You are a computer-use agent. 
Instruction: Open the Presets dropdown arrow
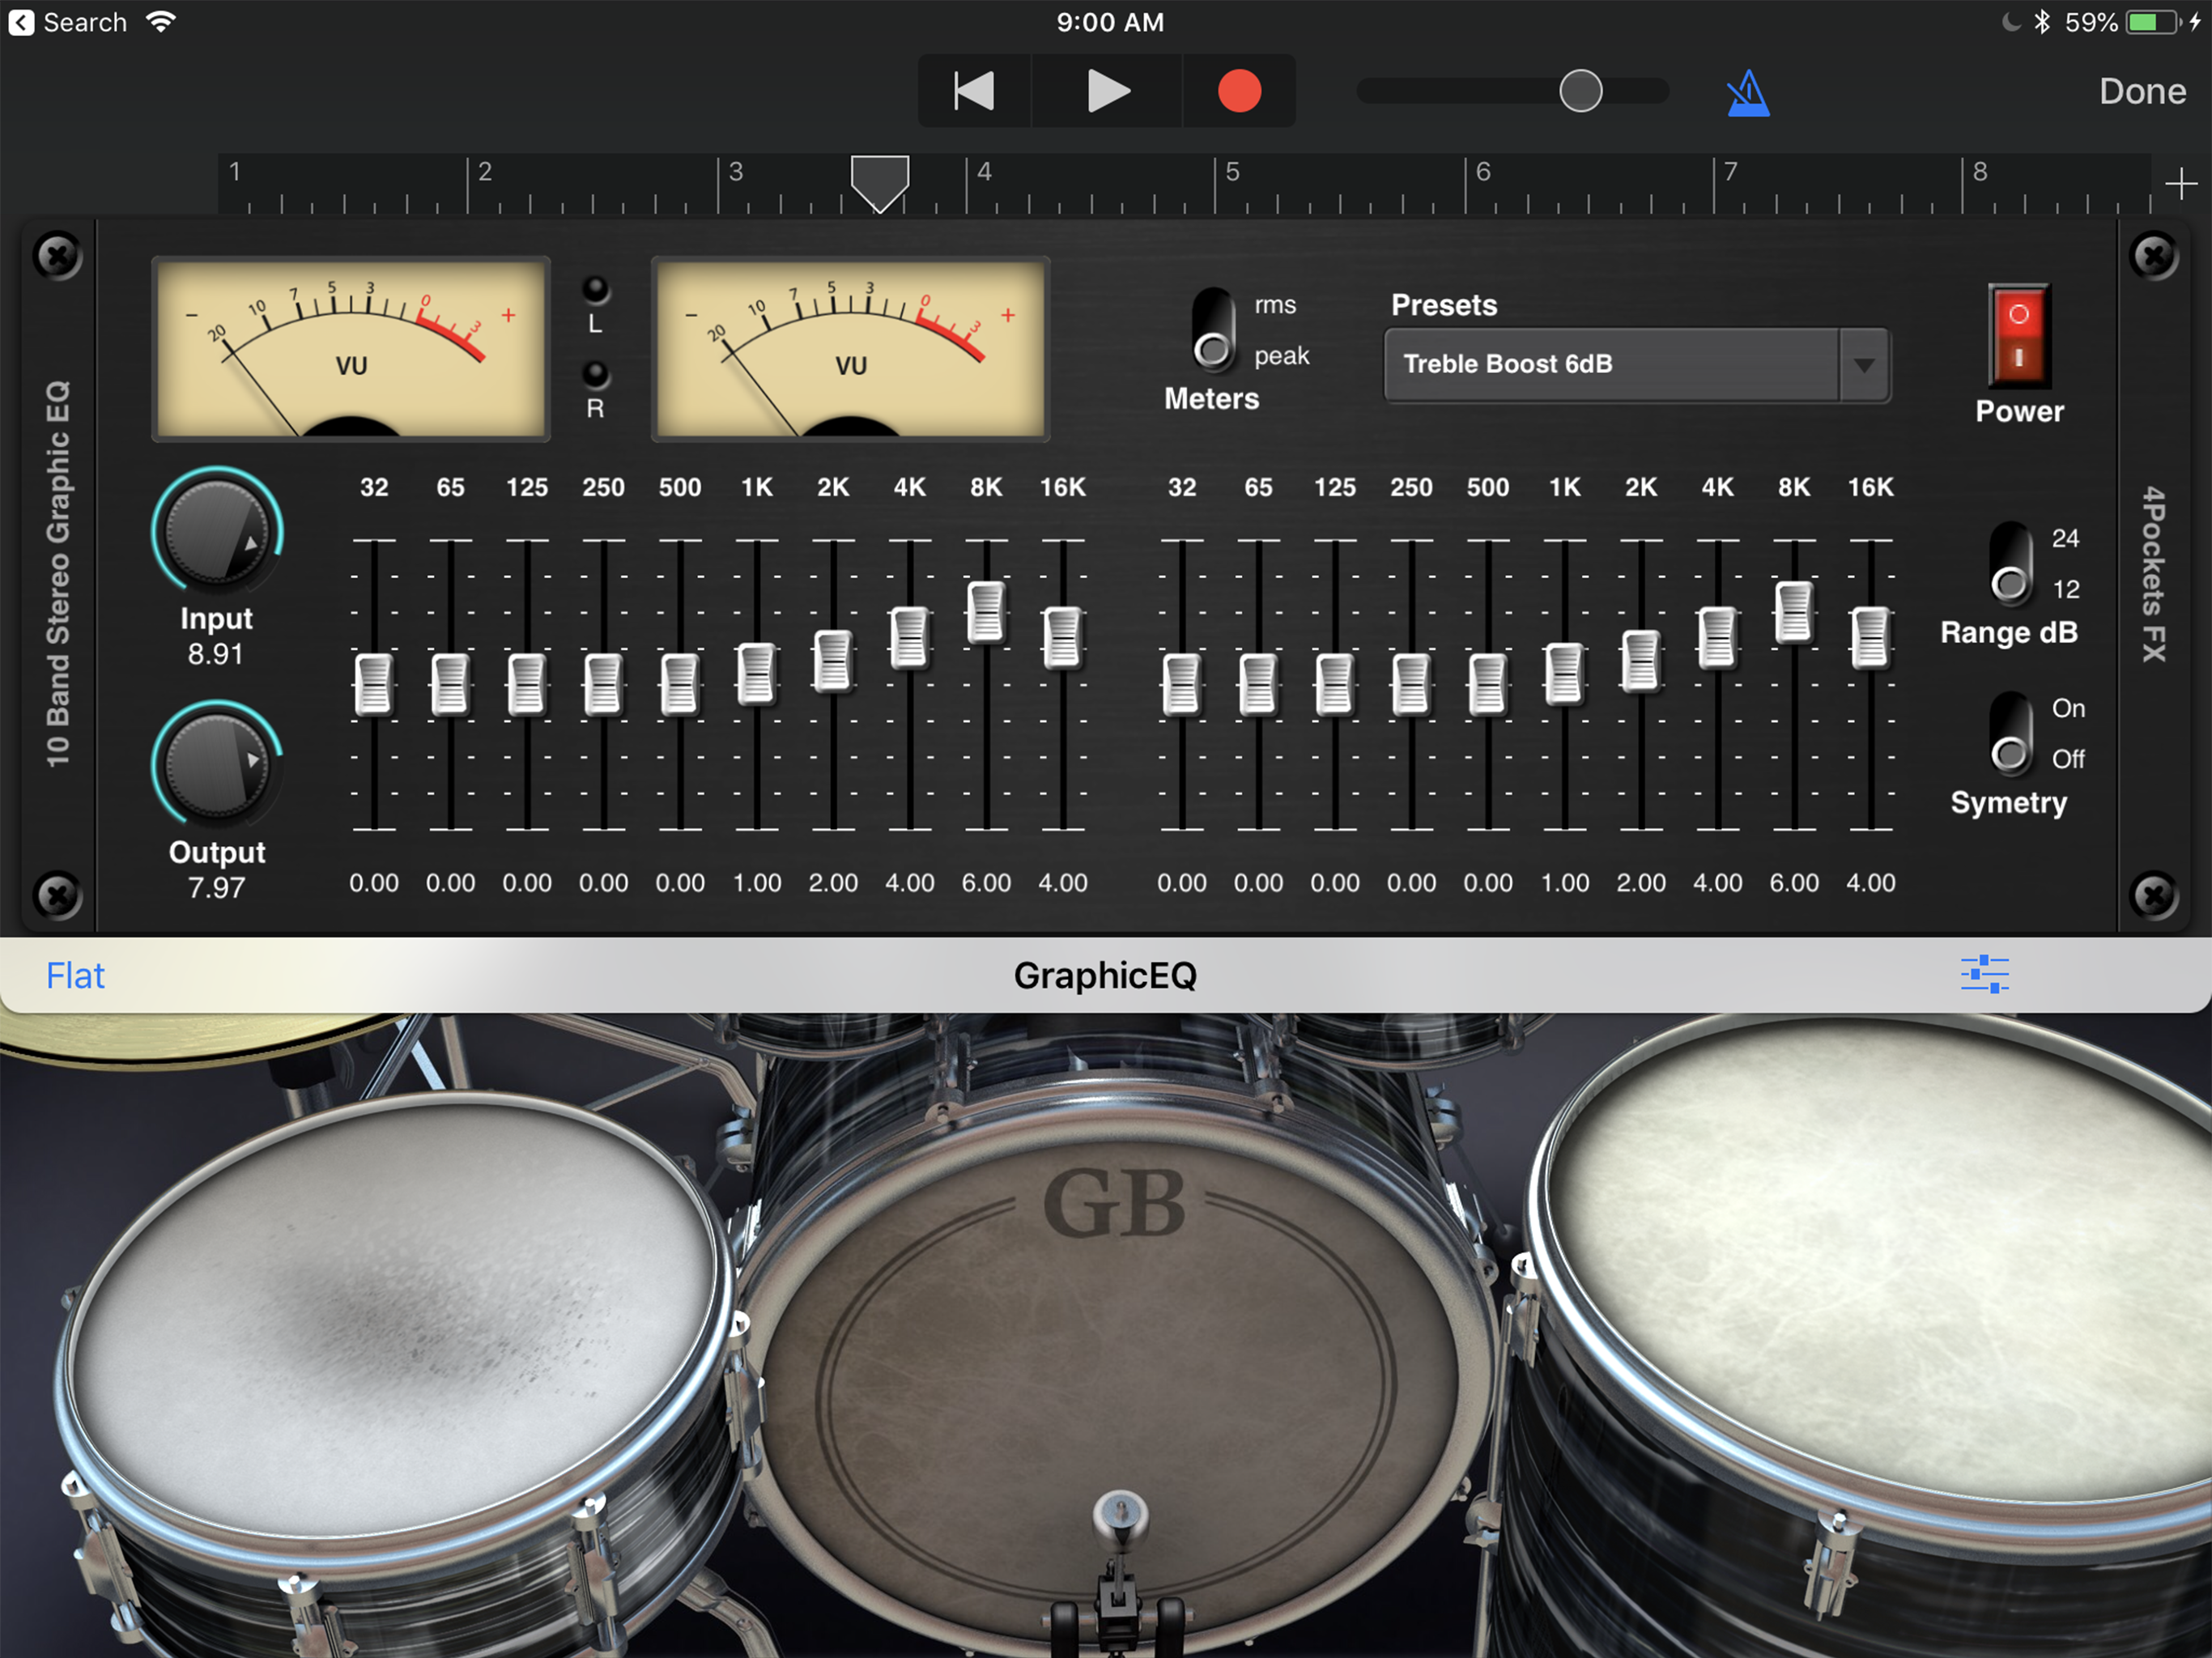tap(1863, 365)
